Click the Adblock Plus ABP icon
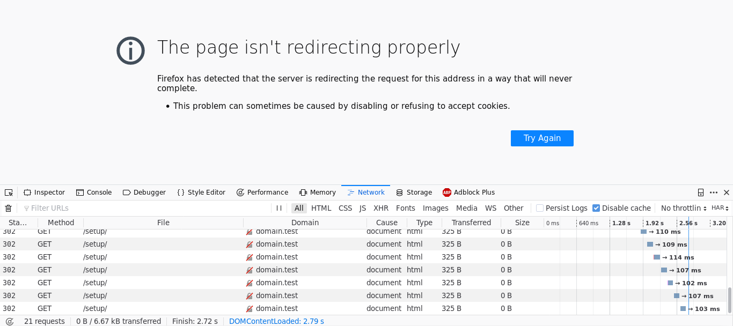This screenshot has height=326, width=733. pyautogui.click(x=446, y=192)
